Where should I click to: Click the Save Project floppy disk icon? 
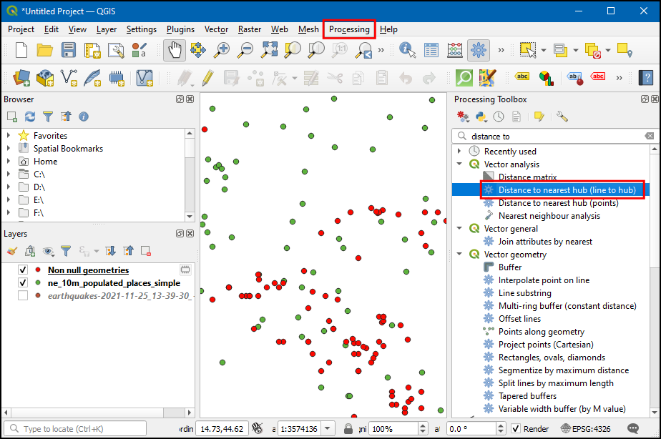click(68, 50)
